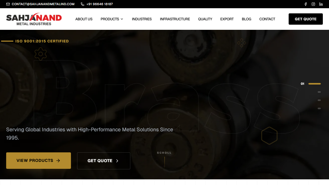Visit the Quality page
Image resolution: width=329 pixels, height=185 pixels.
[205, 19]
